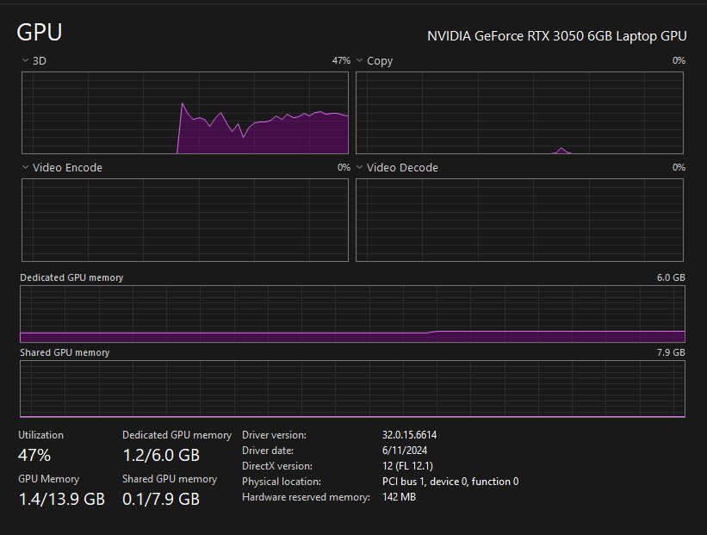Click the Hardware reserved memory label

tap(306, 496)
